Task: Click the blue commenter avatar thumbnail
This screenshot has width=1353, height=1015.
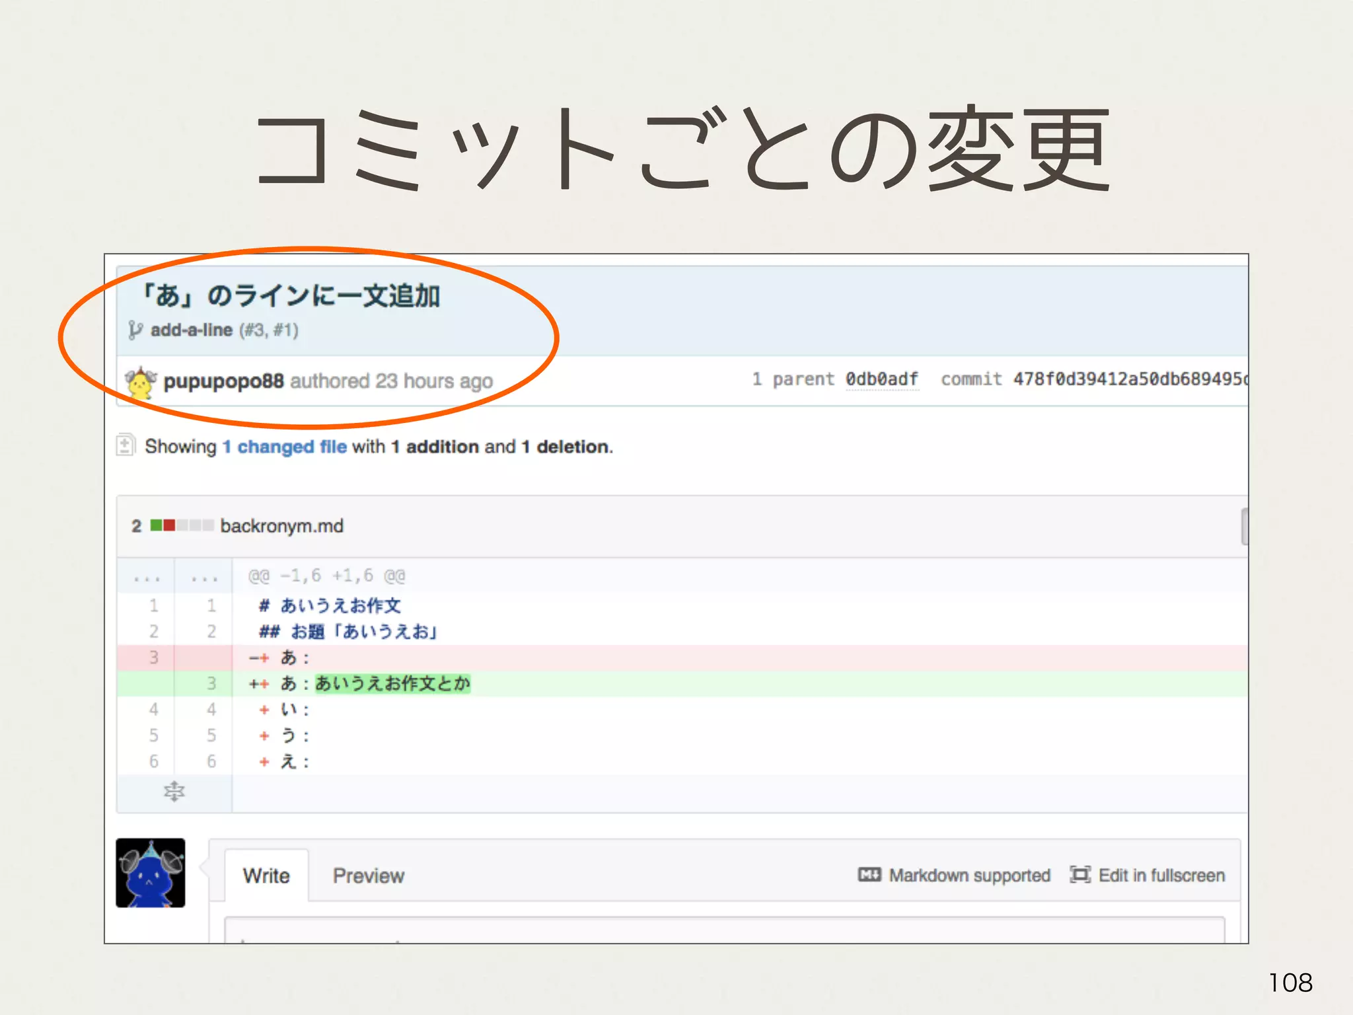Action: 151,873
